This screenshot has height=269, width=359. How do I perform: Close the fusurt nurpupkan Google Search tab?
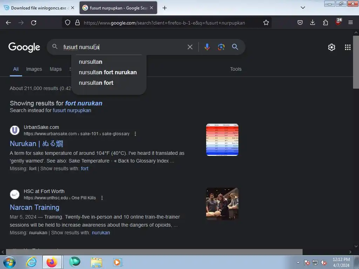click(151, 8)
